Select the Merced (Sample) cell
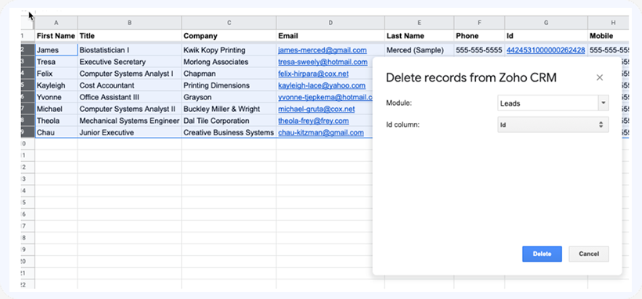The width and height of the screenshot is (642, 299). pos(420,50)
